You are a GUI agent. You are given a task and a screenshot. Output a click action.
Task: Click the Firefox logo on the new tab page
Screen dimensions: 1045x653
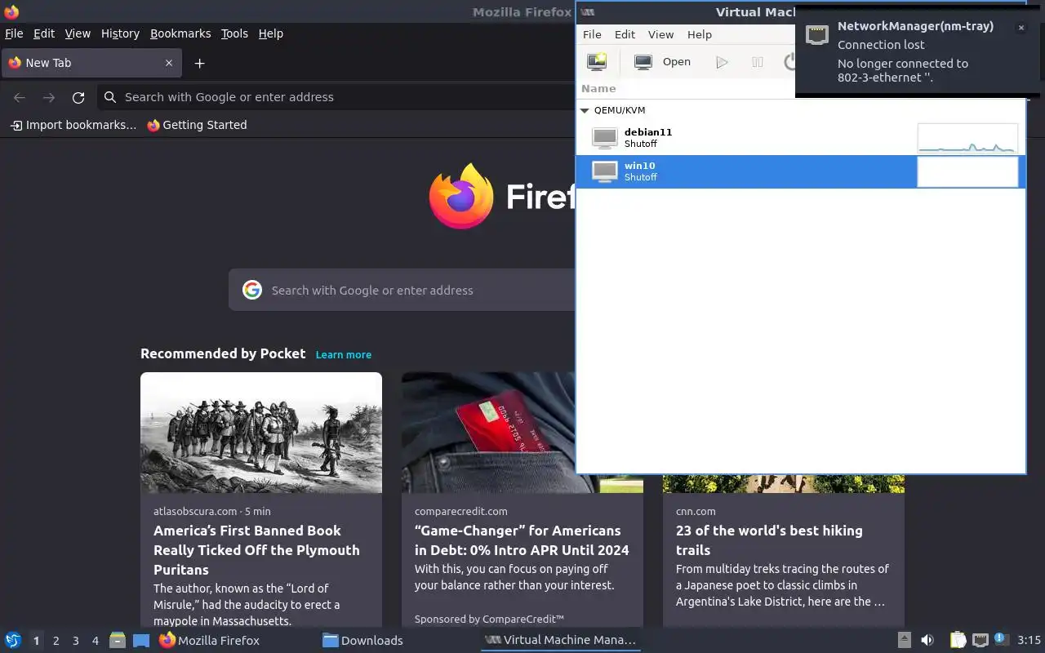pyautogui.click(x=461, y=196)
